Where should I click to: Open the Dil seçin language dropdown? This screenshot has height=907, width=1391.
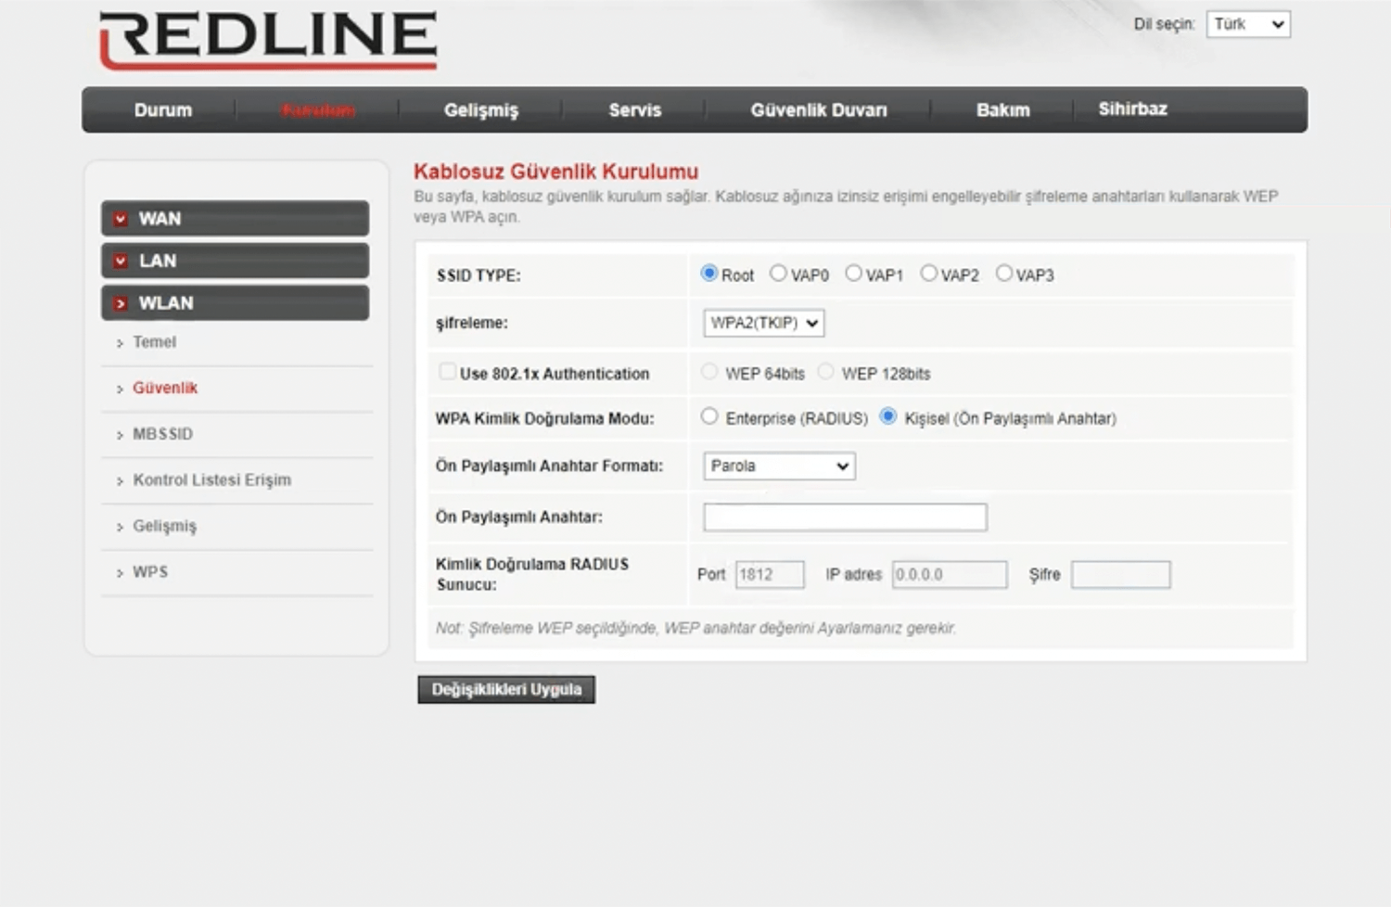coord(1248,24)
